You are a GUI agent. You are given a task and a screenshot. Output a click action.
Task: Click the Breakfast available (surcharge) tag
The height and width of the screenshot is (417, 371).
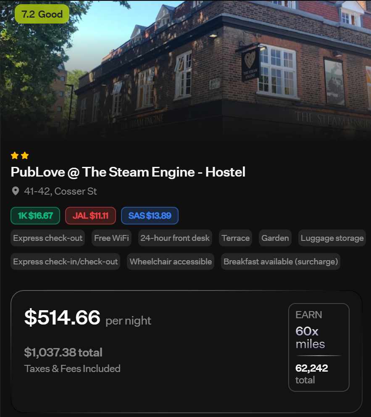click(x=281, y=262)
